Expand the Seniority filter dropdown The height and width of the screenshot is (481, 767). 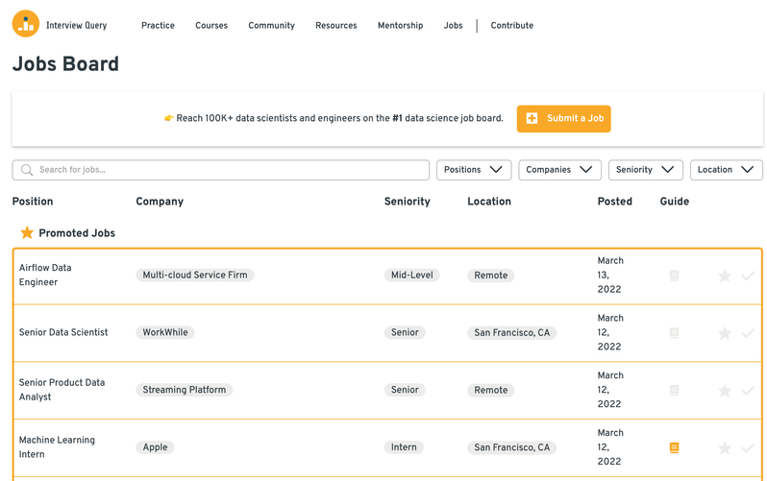coord(645,170)
